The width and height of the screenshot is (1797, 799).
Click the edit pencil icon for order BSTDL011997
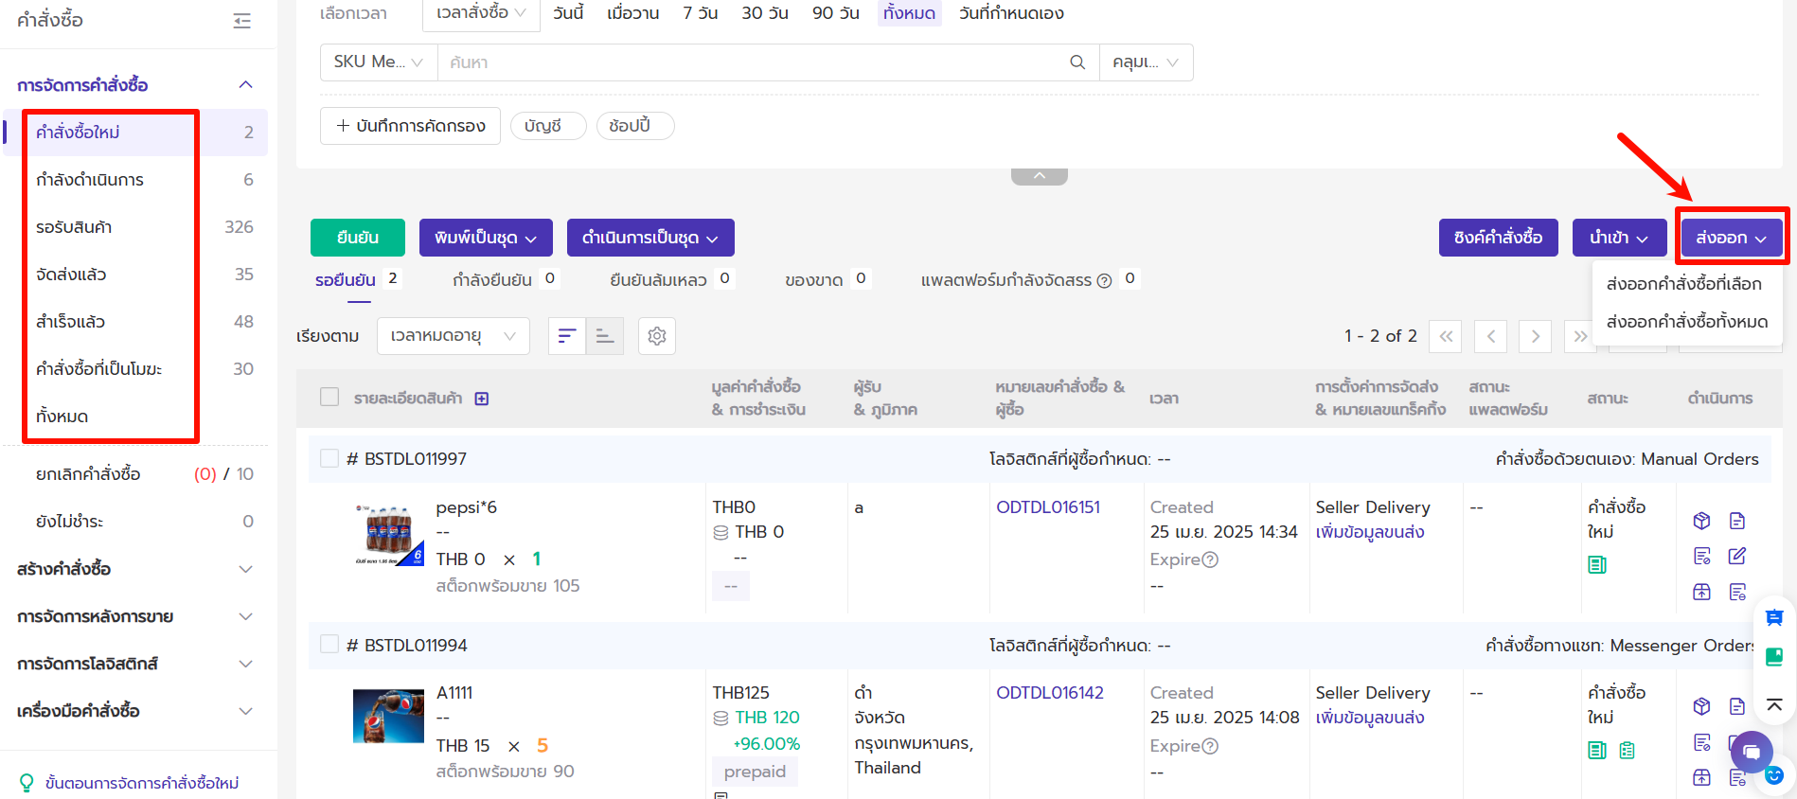tap(1737, 556)
